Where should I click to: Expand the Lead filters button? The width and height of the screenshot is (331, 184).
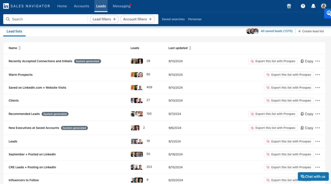pyautogui.click(x=104, y=19)
